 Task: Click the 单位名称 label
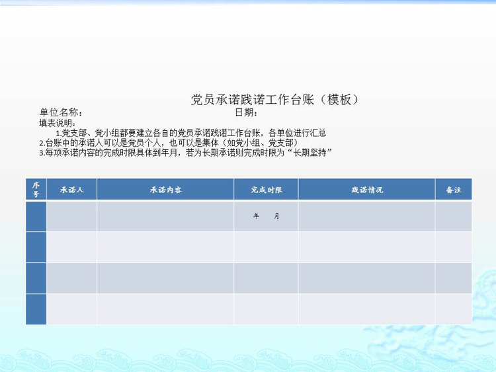coord(60,112)
